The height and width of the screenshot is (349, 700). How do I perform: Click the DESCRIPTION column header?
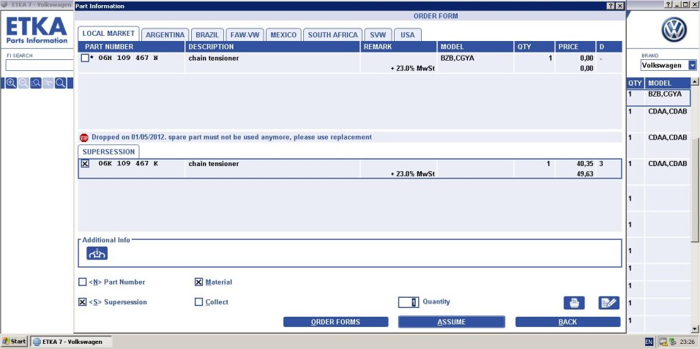272,47
